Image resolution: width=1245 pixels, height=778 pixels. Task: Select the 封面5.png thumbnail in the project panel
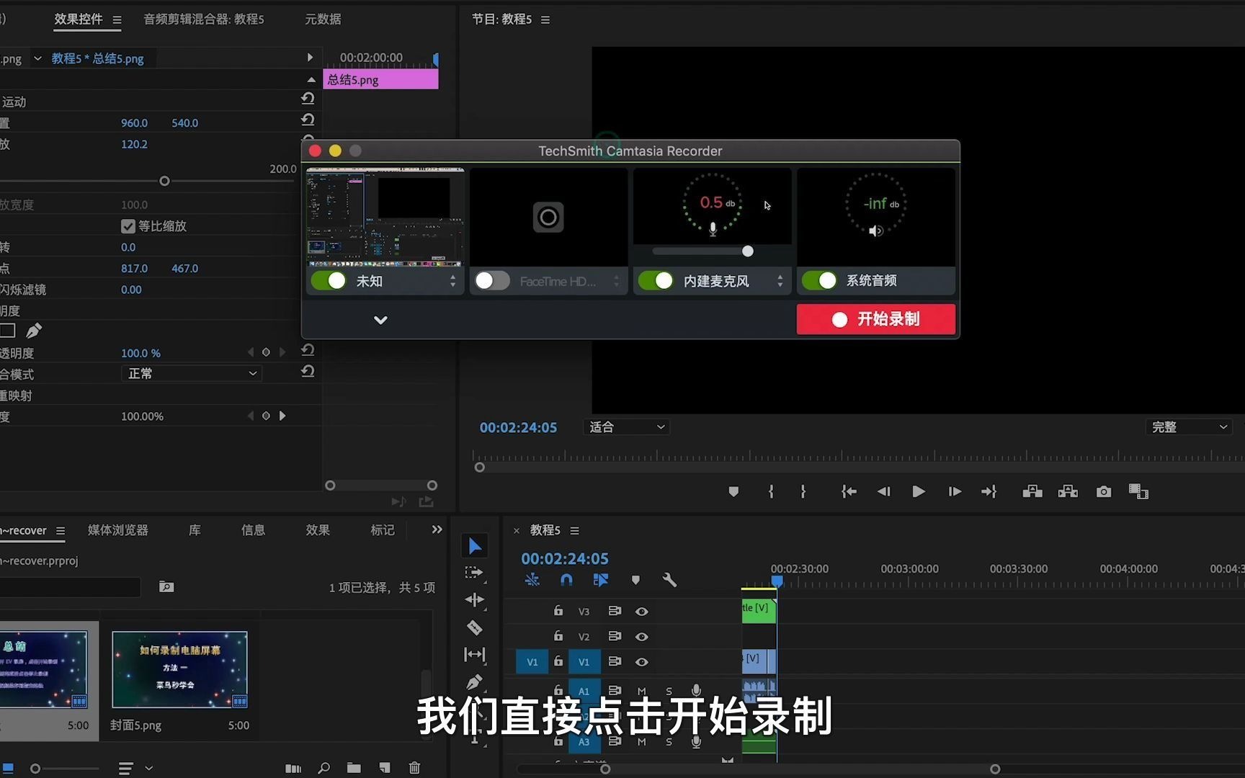[x=179, y=669]
